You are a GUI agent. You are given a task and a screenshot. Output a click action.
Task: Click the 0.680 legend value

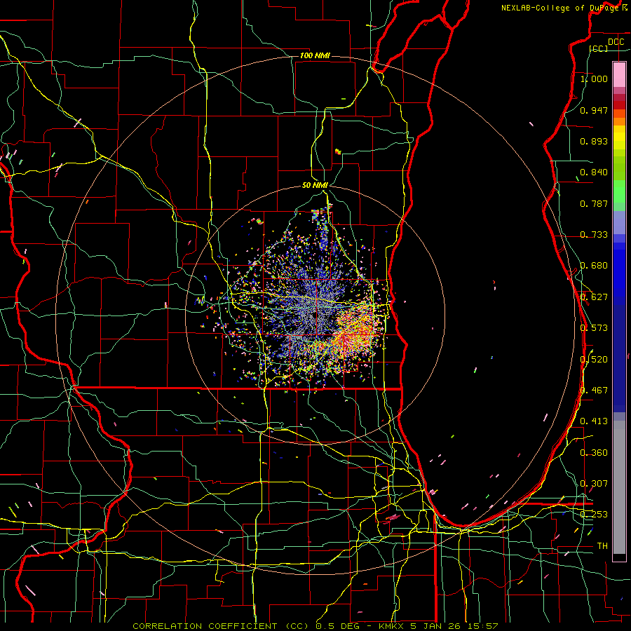[594, 266]
